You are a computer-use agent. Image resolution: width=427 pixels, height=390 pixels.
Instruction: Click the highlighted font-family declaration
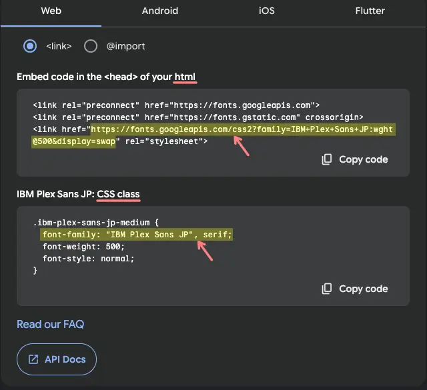(x=136, y=235)
